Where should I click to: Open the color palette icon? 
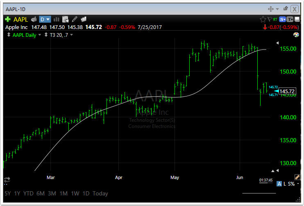pos(296,35)
